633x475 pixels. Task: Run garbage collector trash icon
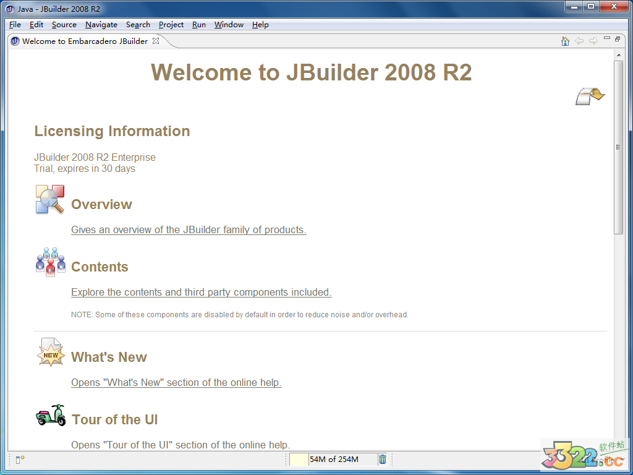click(x=382, y=460)
